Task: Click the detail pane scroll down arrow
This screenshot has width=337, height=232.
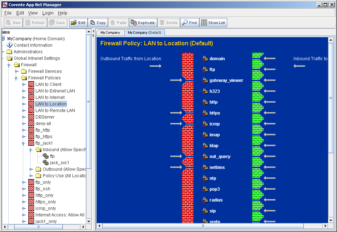Action: 331,220
